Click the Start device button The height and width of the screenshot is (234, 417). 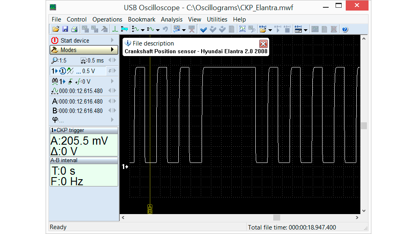click(83, 40)
